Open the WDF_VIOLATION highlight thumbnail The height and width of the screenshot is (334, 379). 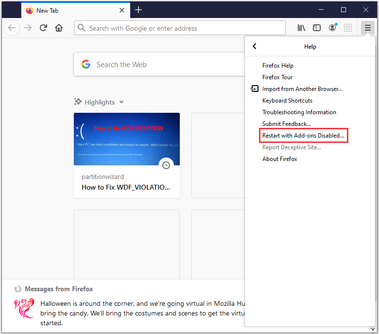coord(127,139)
